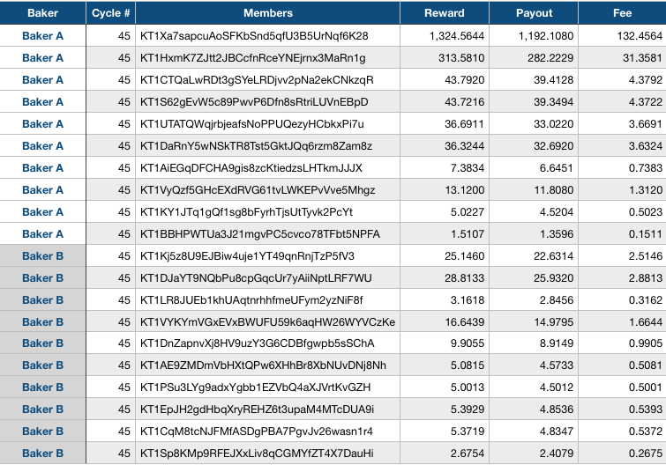
Task: Click fee value 3.6691
Action: tap(646, 124)
